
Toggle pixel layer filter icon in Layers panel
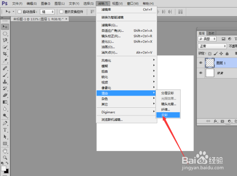(223, 39)
